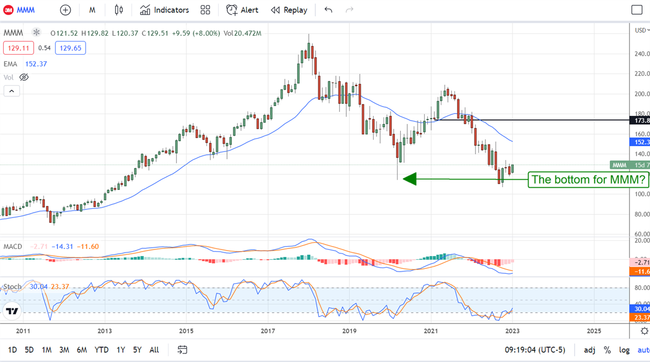Screen dimensions: 650x362
Task: Show the hidden Vol indicator via eye icon
Action: pos(24,77)
